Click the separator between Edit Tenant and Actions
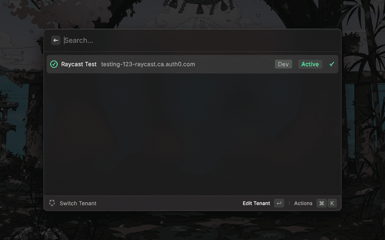Image resolution: width=385 pixels, height=240 pixels. coord(289,203)
